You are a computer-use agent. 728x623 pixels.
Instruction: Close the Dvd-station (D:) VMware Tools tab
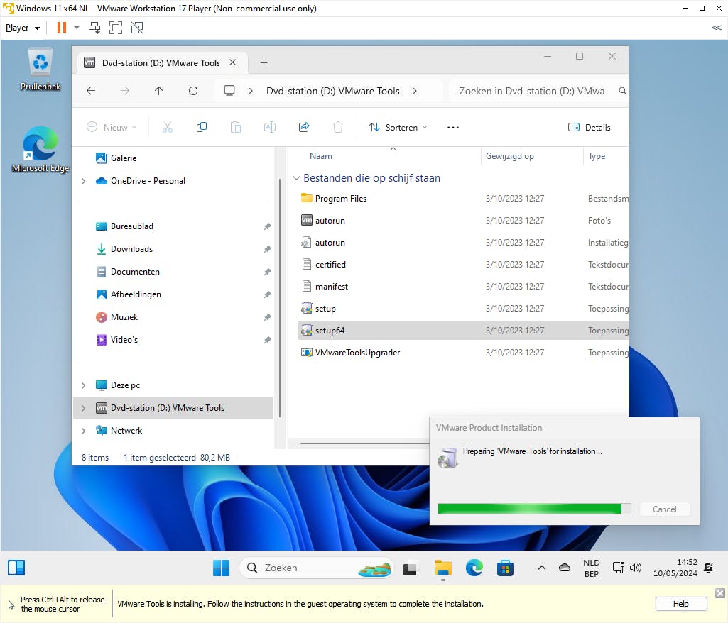click(233, 62)
